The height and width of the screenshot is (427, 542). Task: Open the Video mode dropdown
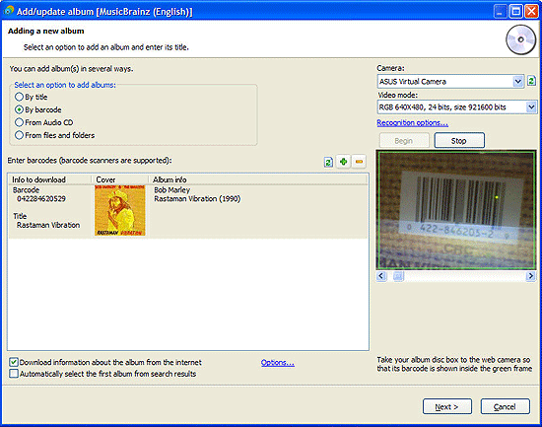coord(531,107)
